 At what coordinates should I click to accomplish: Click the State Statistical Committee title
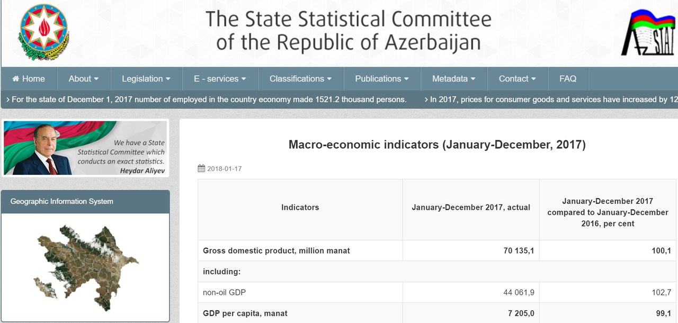(348, 31)
